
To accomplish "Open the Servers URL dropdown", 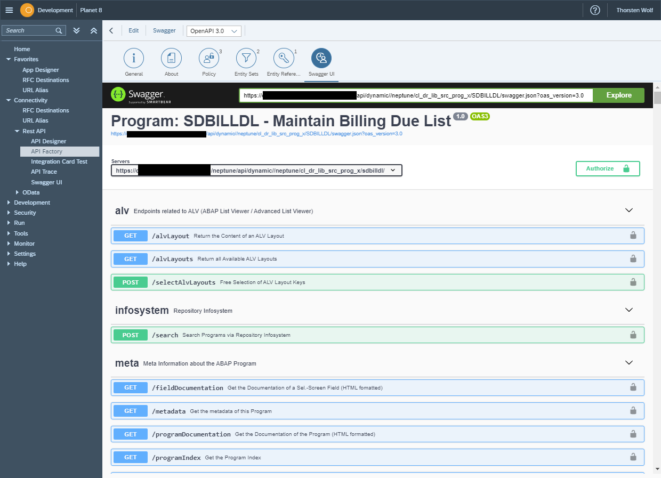I will (x=256, y=170).
